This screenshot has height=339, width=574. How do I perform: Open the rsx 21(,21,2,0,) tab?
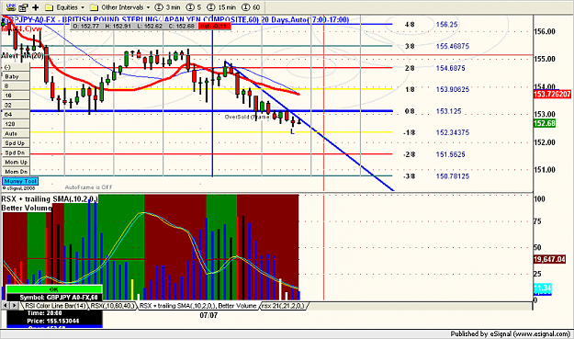coord(283,306)
